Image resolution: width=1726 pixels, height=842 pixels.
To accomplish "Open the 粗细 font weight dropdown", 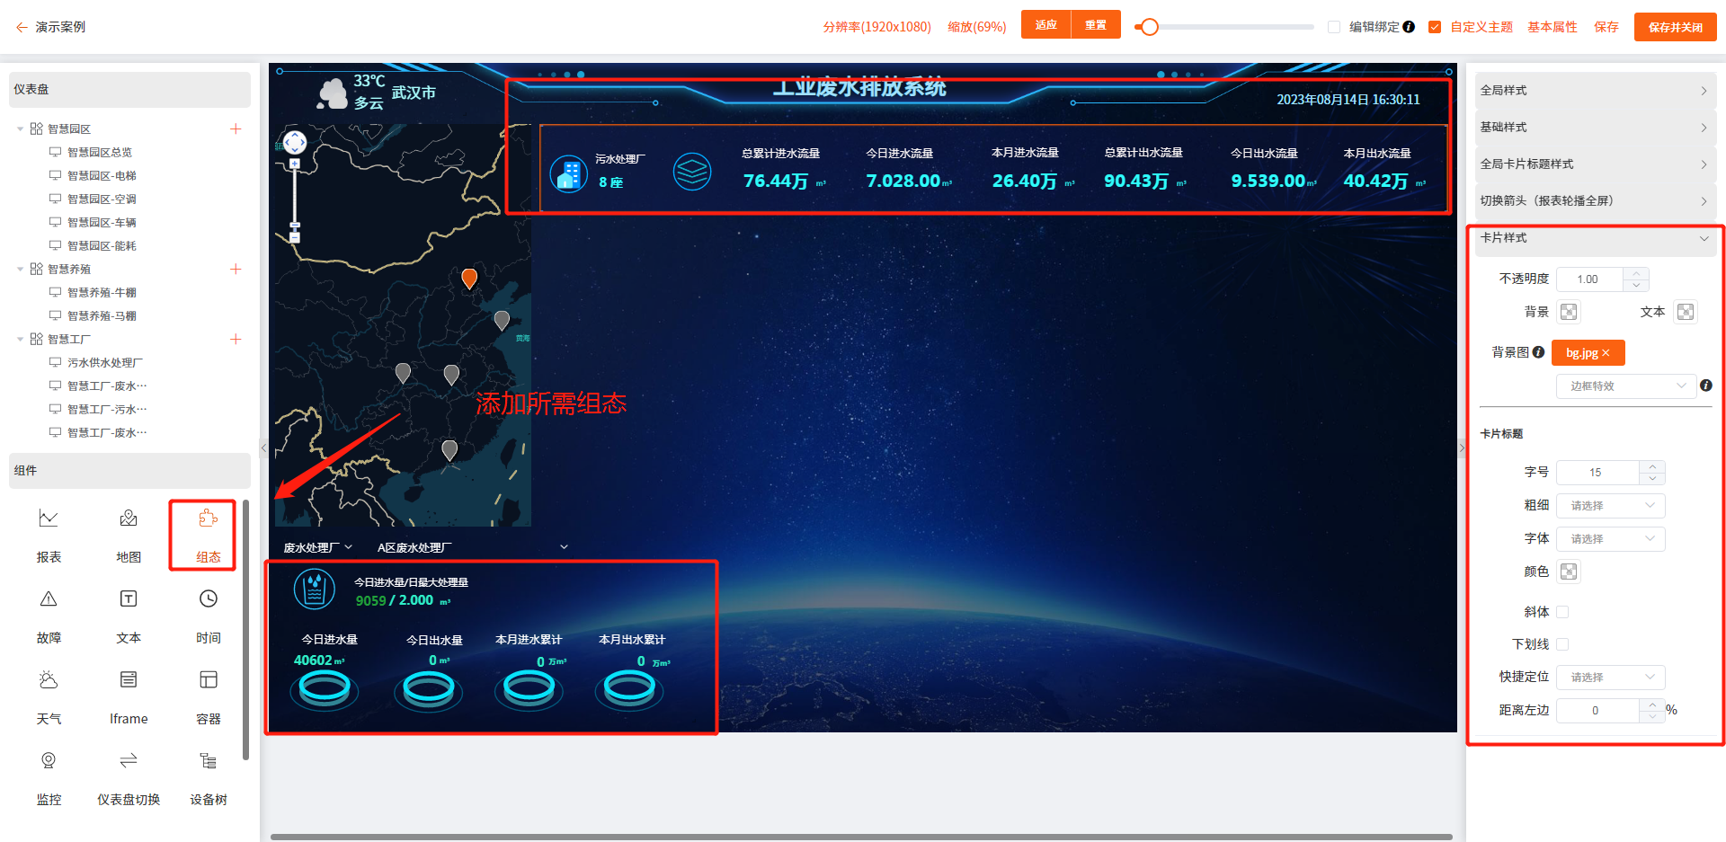I will point(1611,505).
